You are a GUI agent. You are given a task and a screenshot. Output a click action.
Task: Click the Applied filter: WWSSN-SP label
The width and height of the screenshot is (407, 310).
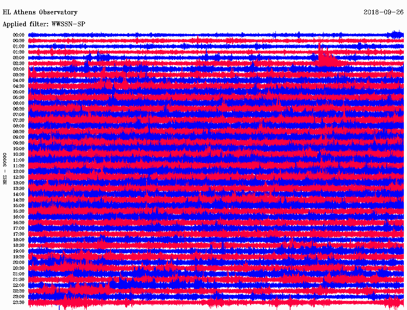click(x=44, y=24)
